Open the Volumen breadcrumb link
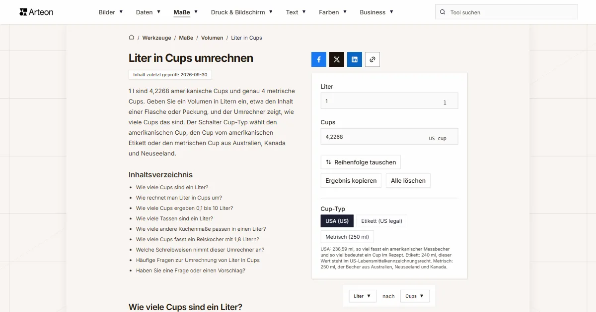Viewport: 596px width, 312px height. tap(212, 38)
